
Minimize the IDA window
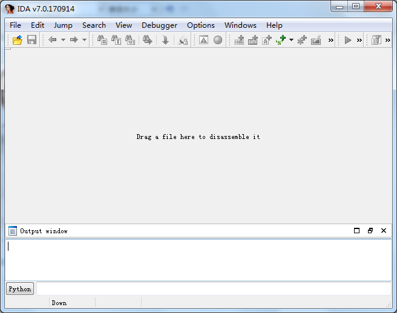[340, 7]
